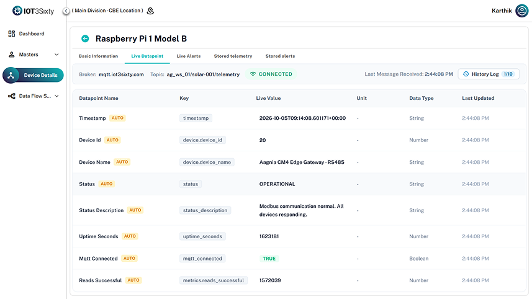Image resolution: width=532 pixels, height=299 pixels.
Task: Click the back arrow next to Raspberry Pi 1 Model B
Action: 85,38
